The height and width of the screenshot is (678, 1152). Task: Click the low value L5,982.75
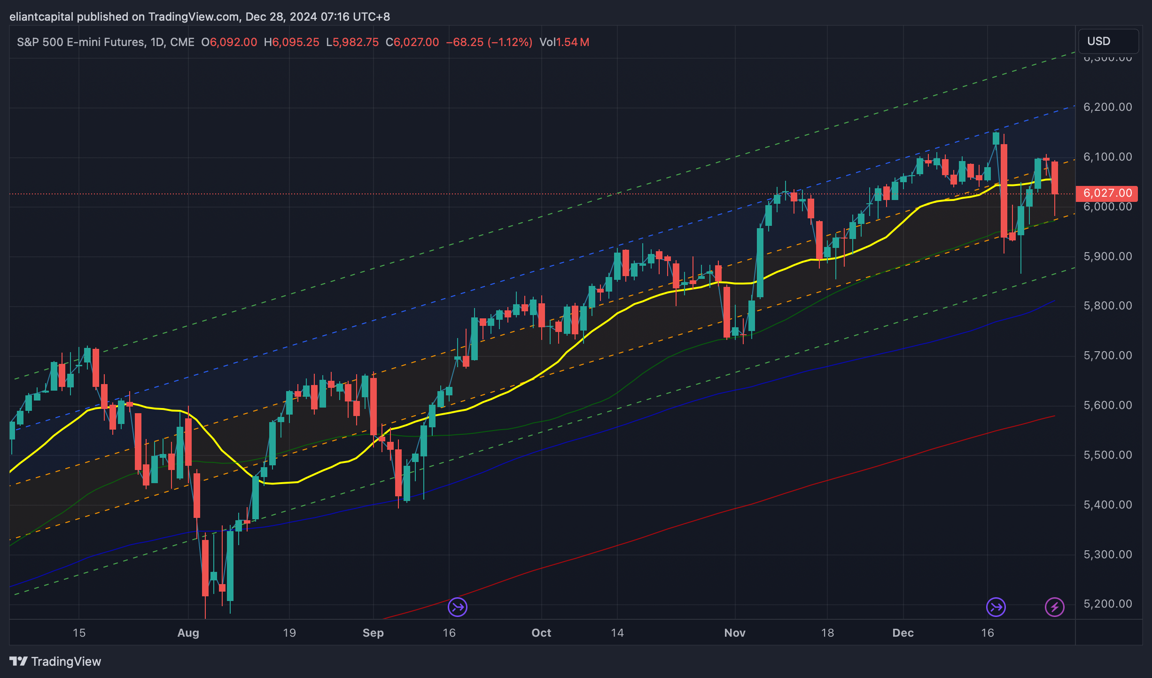[x=352, y=42]
